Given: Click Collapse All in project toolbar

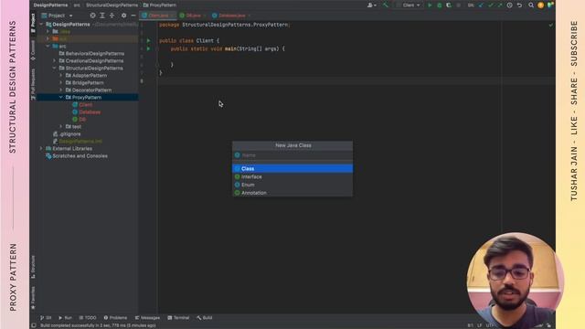Looking at the screenshot, I should point(112,16).
